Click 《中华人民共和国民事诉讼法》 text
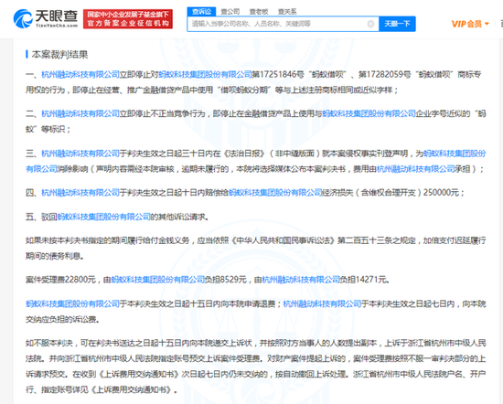 (x=283, y=240)
